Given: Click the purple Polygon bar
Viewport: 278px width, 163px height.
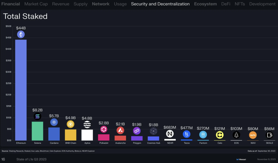Looking at the screenshot, I should pos(137,138).
